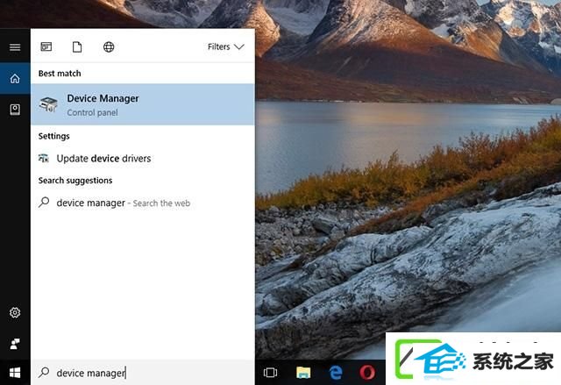
Task: Click the magnifier beside web suggestion
Action: [x=44, y=203]
